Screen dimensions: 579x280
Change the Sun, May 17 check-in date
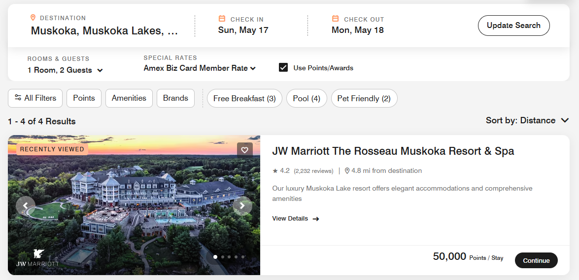tap(243, 30)
